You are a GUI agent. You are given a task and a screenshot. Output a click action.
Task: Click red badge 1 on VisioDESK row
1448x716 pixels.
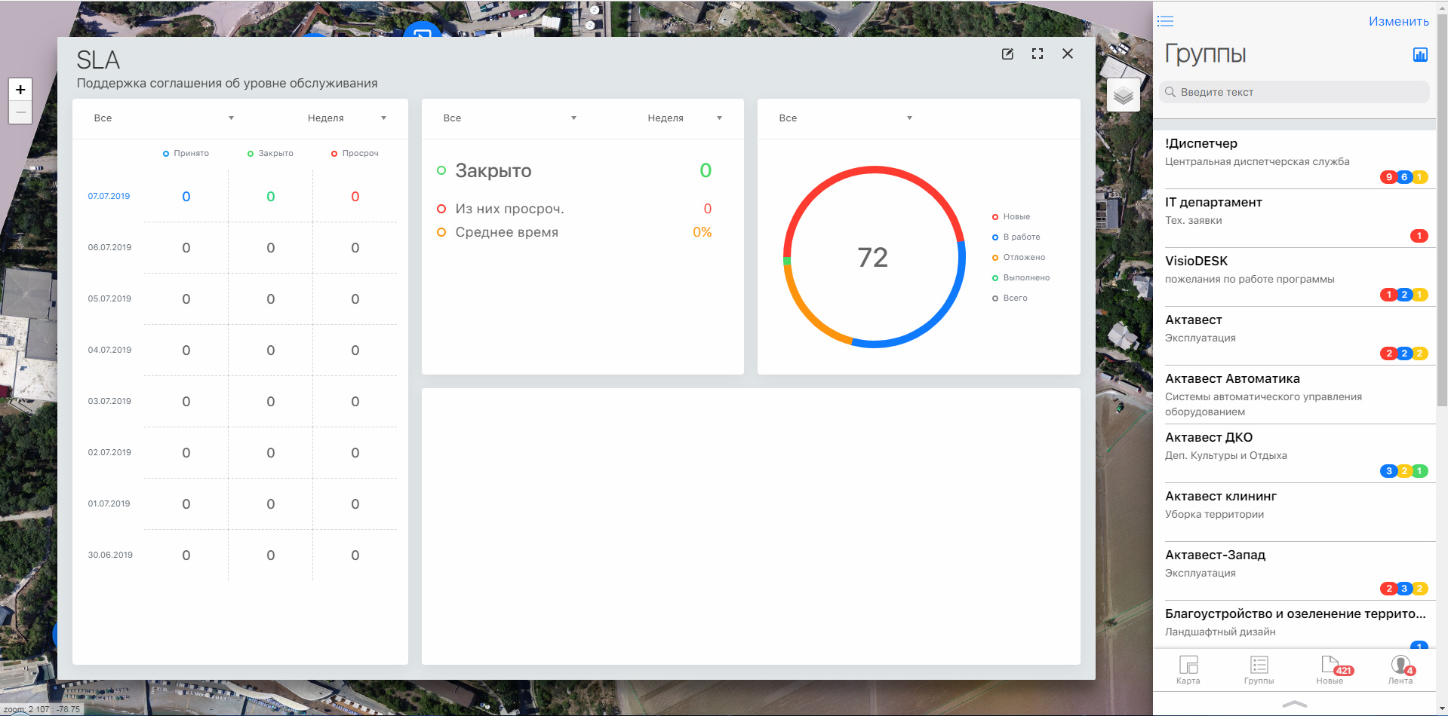pos(1388,295)
